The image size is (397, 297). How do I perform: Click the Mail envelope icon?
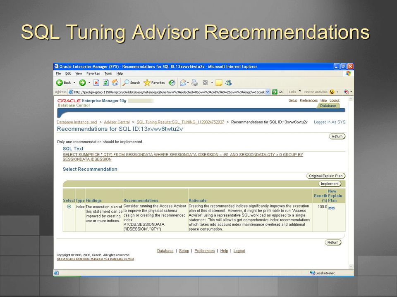tap(183, 82)
